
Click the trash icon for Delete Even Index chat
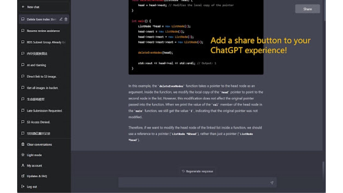pyautogui.click(x=66, y=19)
